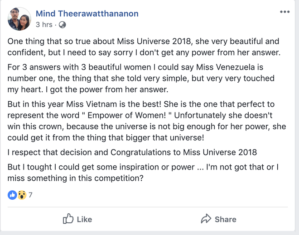Open Mind Theerawatthananon's profile name link
Image resolution: width=299 pixels, height=235 pixels.
point(87,14)
